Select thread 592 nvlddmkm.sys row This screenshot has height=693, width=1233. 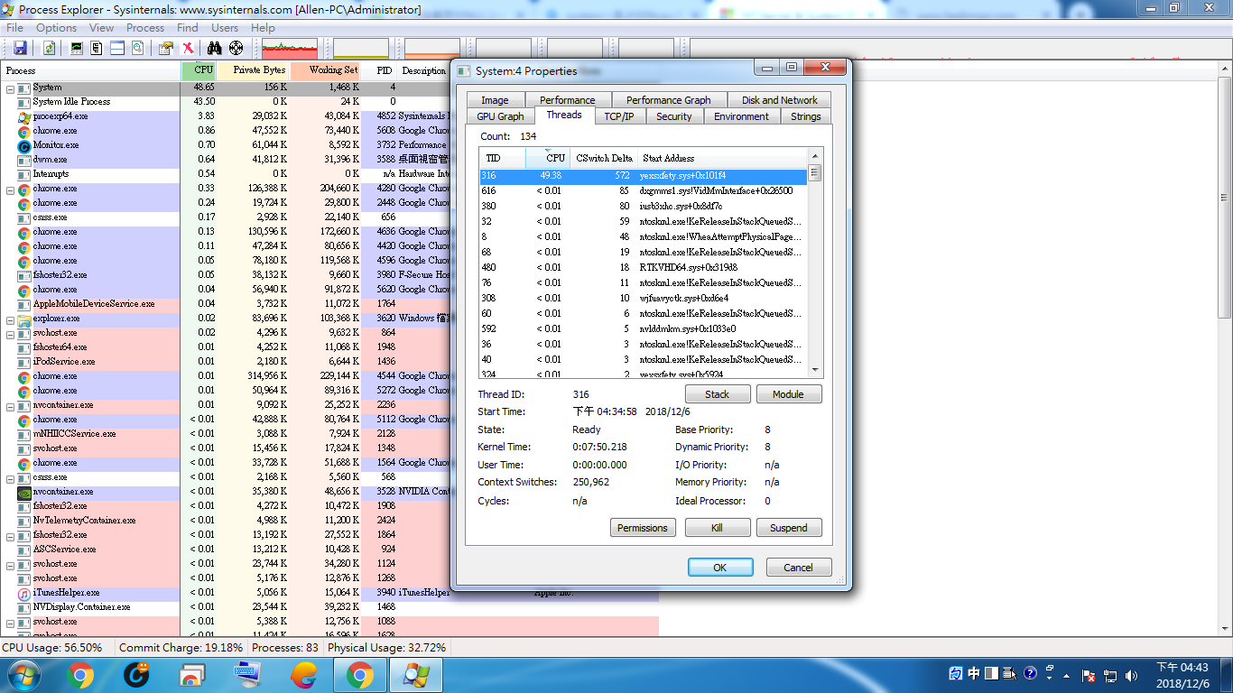click(644, 328)
